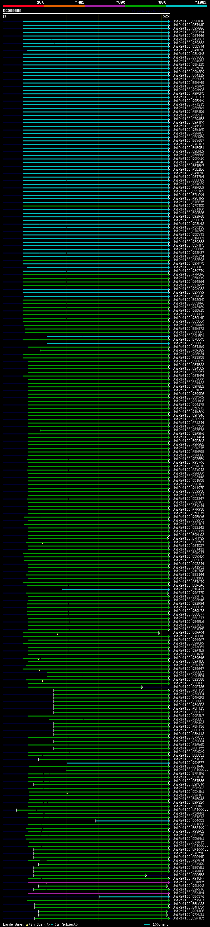Open hit UniRef100_C3U0K8
The height and width of the screenshot is (927, 210).
tap(188, 54)
